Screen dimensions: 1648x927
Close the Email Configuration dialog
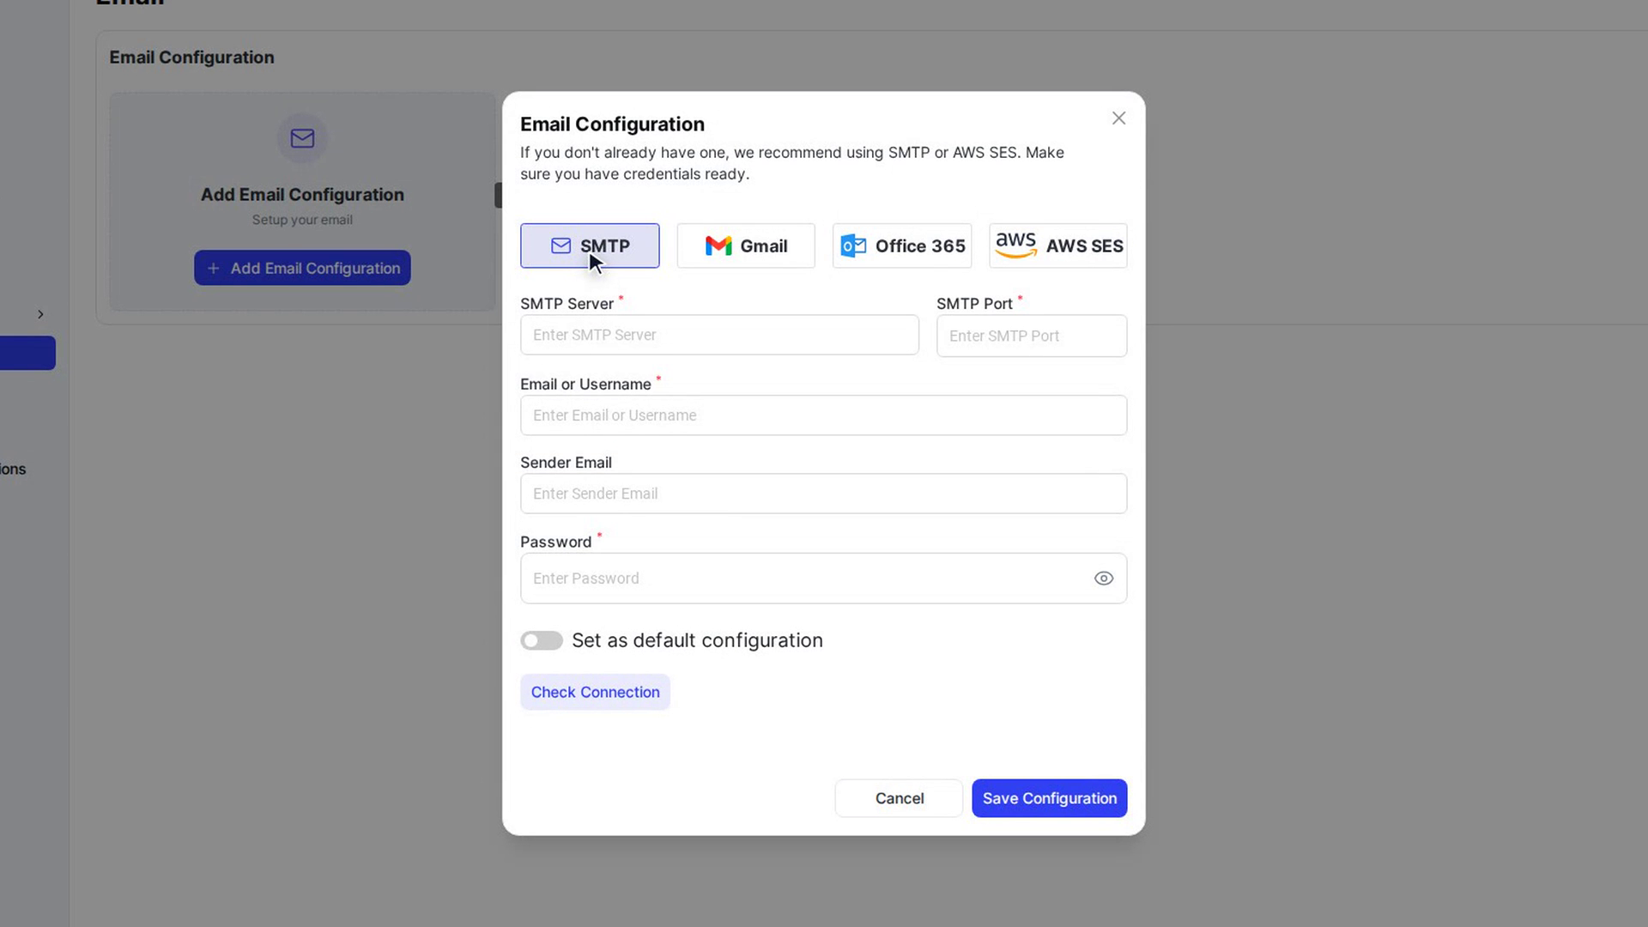pyautogui.click(x=1118, y=118)
